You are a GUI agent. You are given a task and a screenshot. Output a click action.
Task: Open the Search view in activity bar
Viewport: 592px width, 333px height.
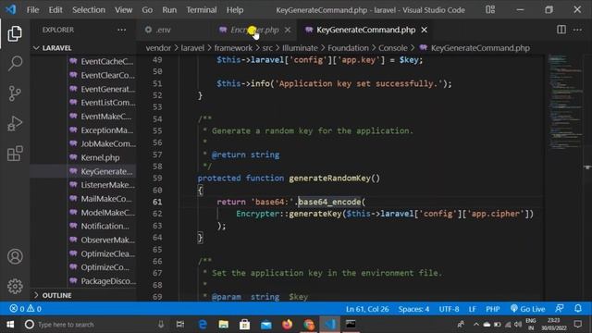click(15, 63)
